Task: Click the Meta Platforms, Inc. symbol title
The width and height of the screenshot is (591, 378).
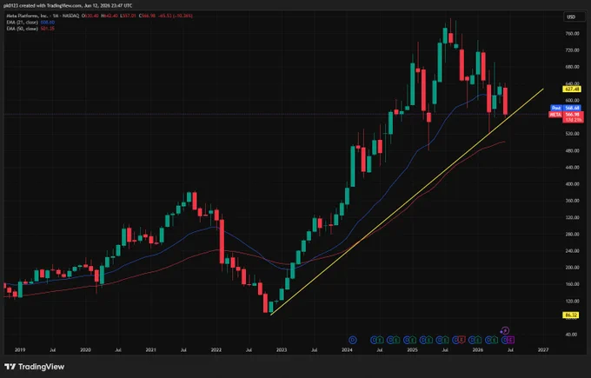Action: (x=27, y=16)
